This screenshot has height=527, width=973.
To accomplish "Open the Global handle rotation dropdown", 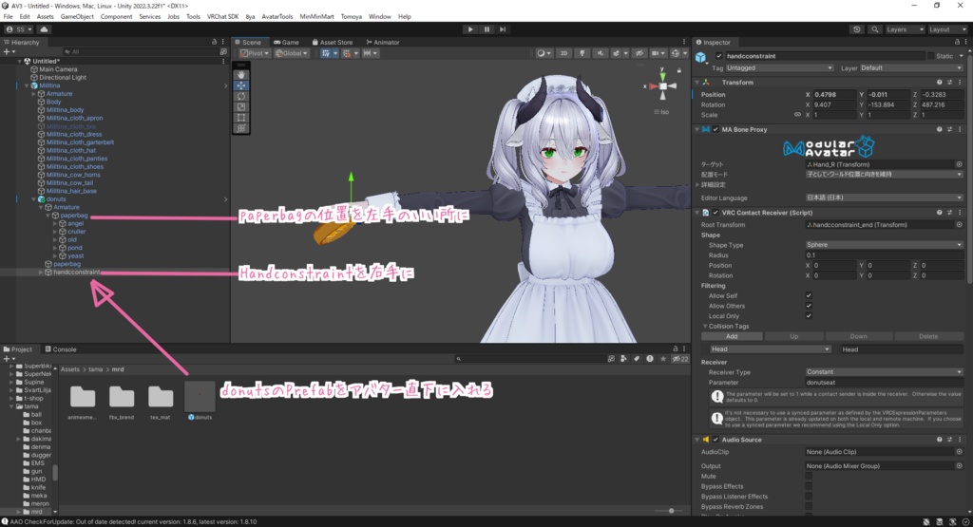I will point(292,53).
